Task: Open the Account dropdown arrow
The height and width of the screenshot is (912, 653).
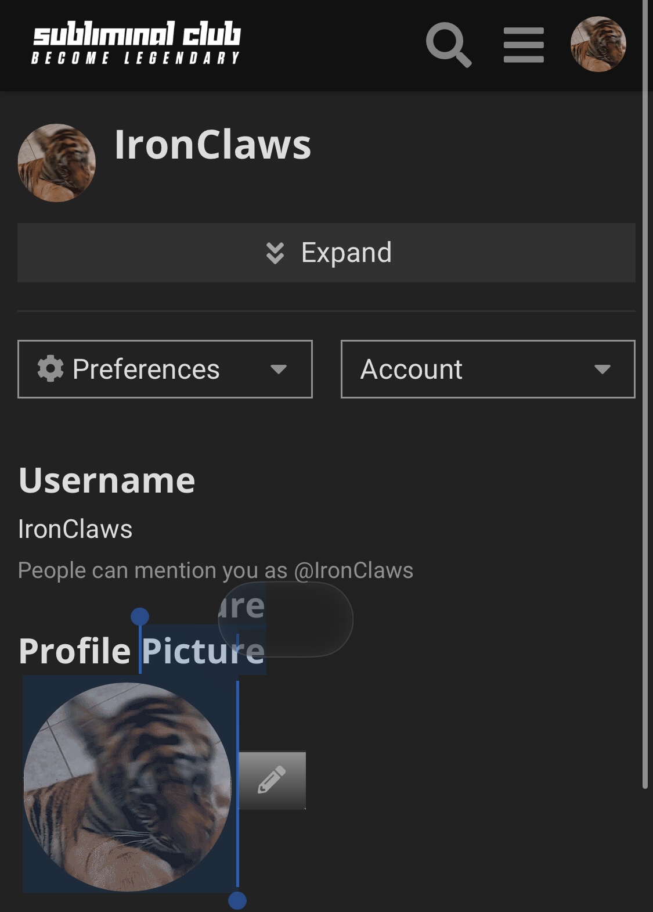Action: 603,369
